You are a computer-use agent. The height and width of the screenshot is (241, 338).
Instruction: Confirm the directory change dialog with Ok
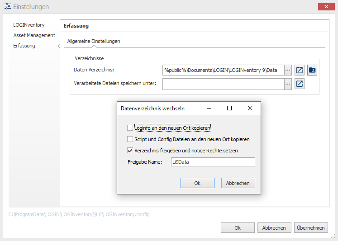point(197,183)
